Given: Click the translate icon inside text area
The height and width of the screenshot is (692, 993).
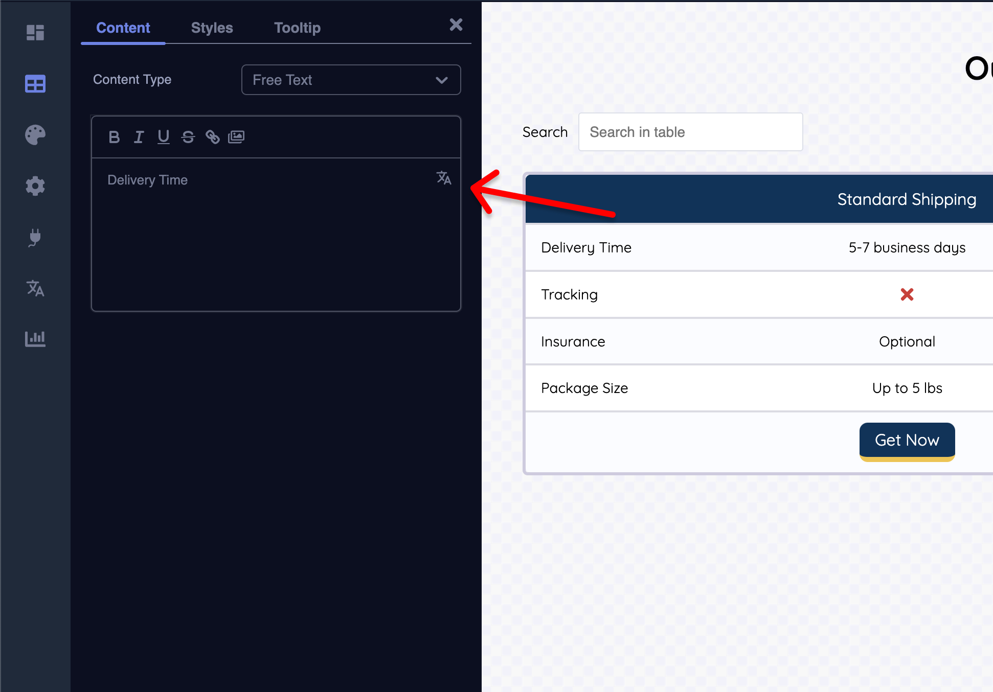Looking at the screenshot, I should click(x=443, y=178).
